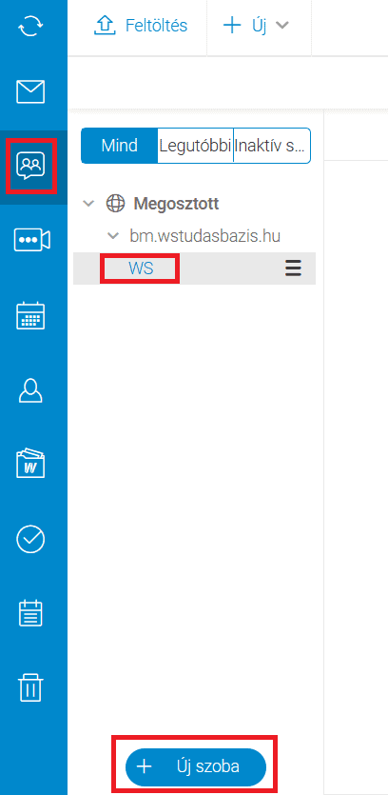Collapse the bm.wstudasbazis.hu node
This screenshot has height=795, width=388.
(x=112, y=236)
